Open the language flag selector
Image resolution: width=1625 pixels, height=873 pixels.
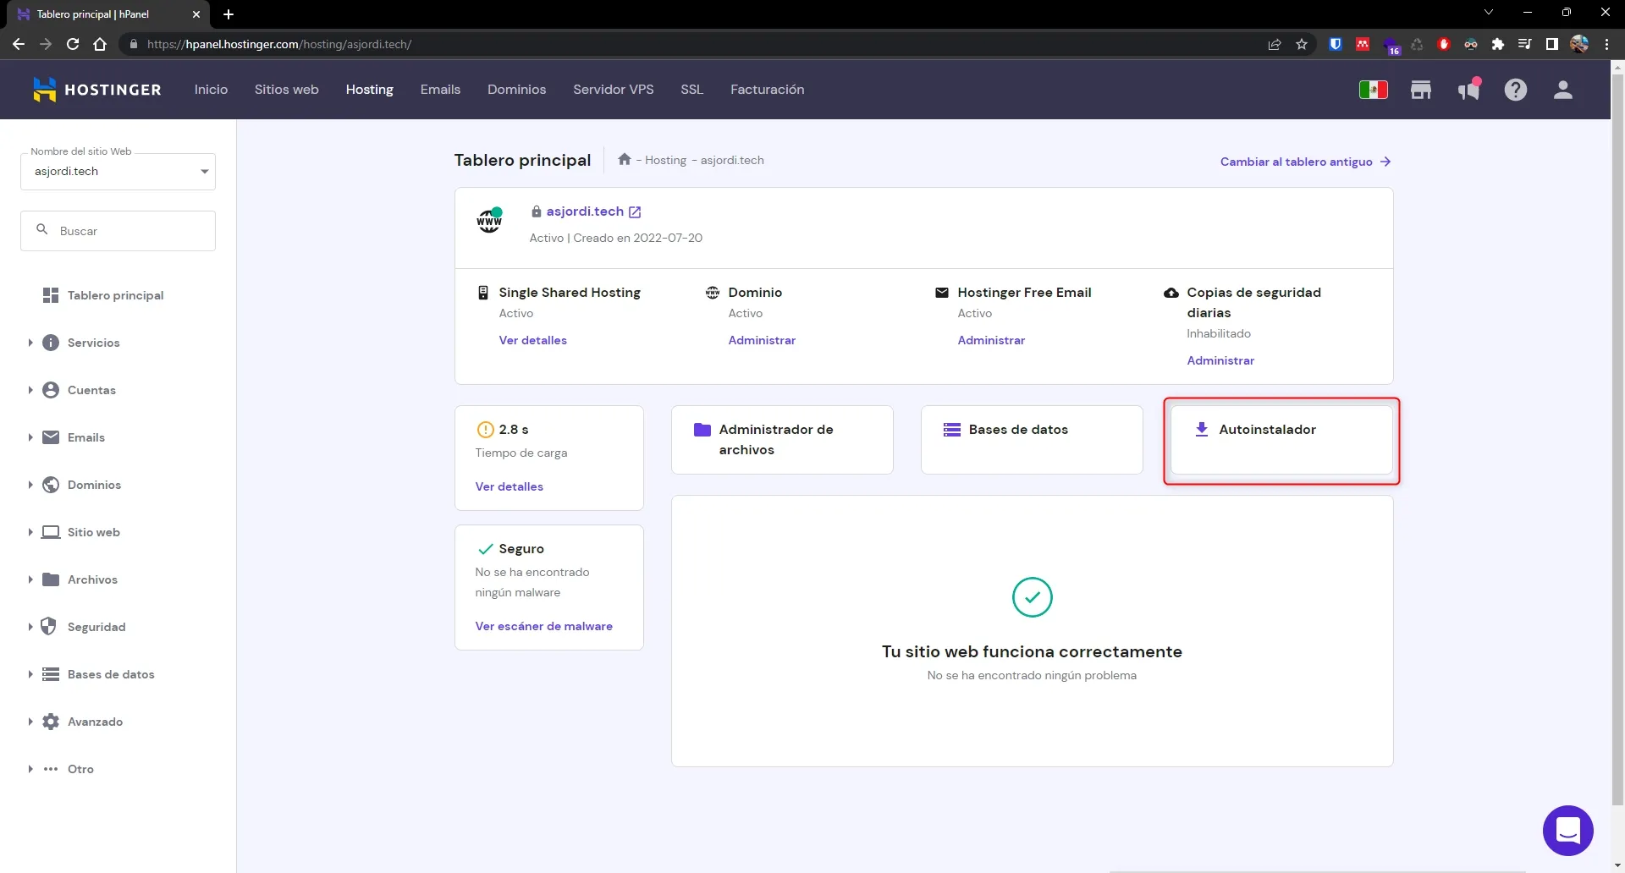tap(1373, 90)
